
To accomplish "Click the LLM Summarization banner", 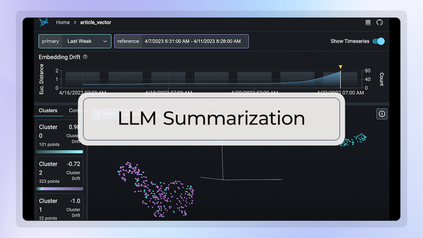I will [x=211, y=119].
